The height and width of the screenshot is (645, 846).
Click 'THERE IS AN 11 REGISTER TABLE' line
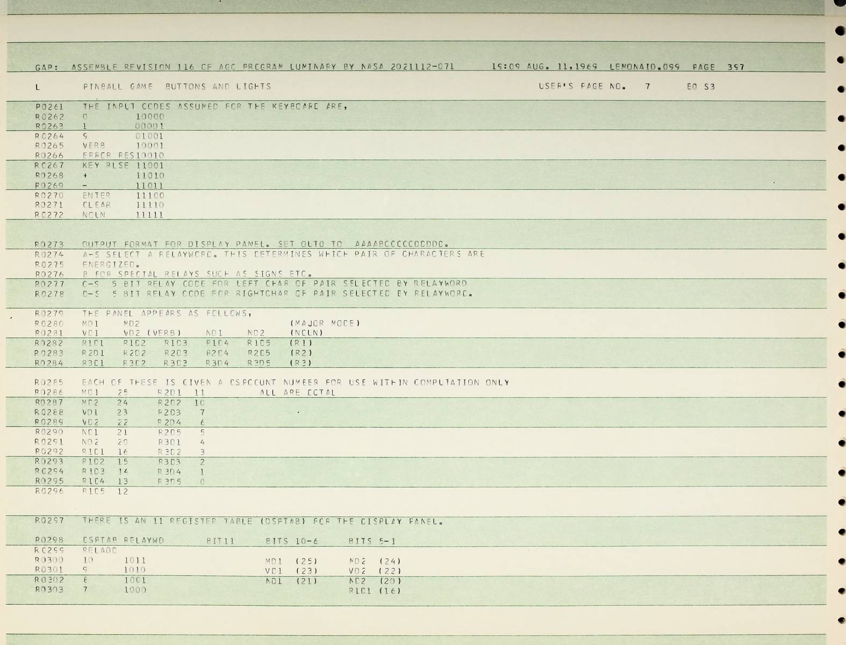coord(263,521)
